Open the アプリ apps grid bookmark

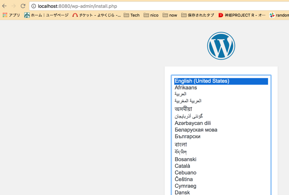coord(11,15)
